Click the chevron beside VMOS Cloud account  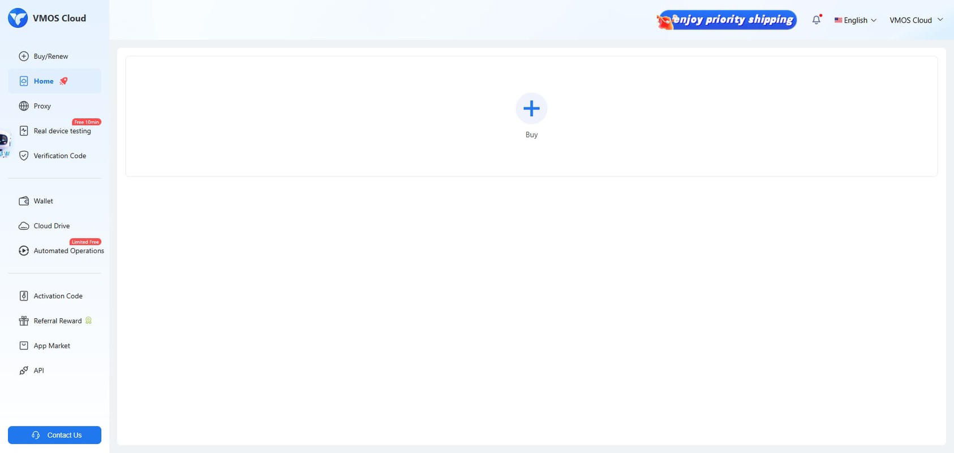[x=940, y=20]
